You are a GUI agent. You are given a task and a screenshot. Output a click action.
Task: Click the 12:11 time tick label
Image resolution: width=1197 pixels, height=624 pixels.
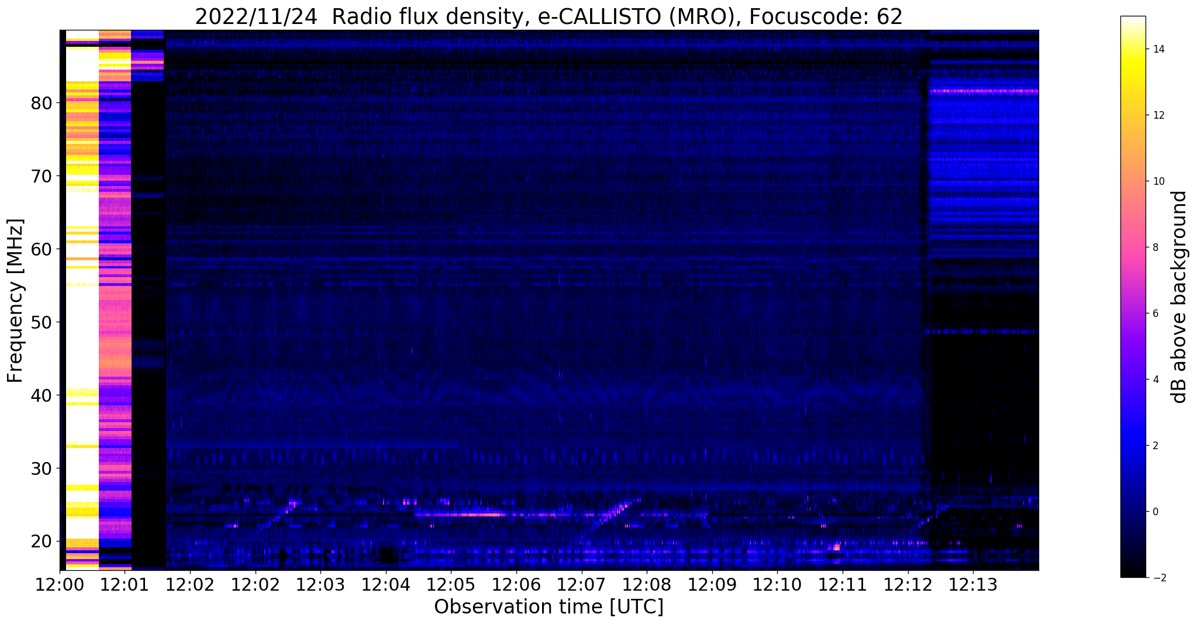coord(842,585)
